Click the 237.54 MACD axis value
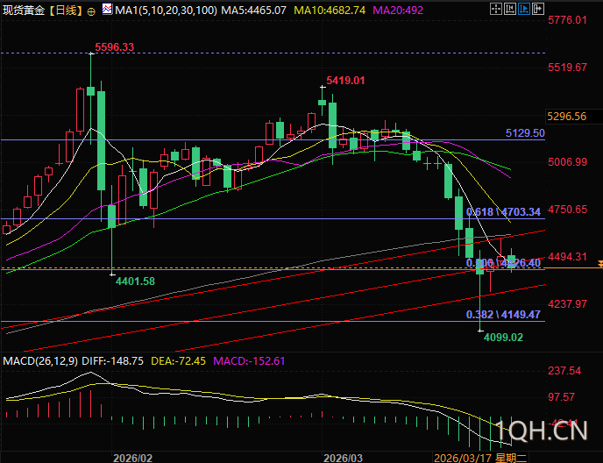Screen dimensions: 603x463 coord(564,371)
